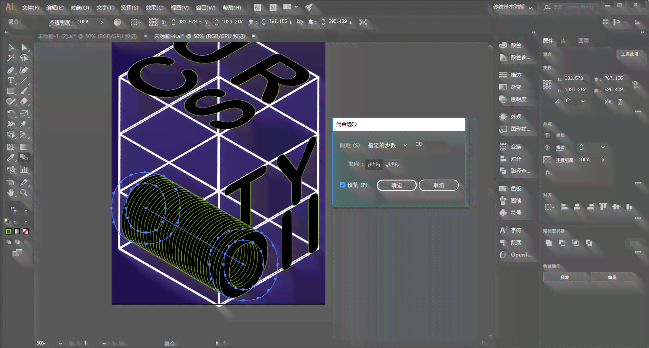The width and height of the screenshot is (649, 348).
Task: Click the gradient swatch in toolbar
Action: pyautogui.click(x=17, y=231)
